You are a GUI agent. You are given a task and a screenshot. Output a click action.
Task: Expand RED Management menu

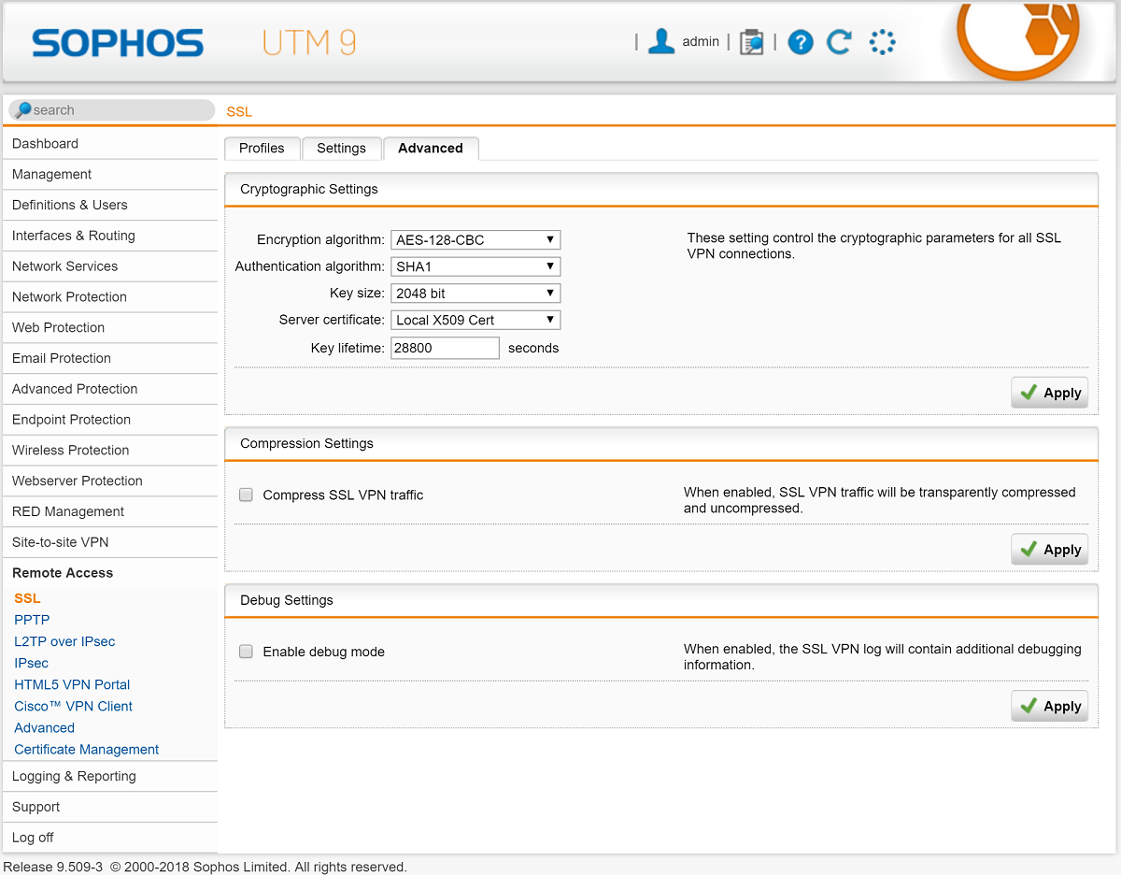(x=110, y=512)
